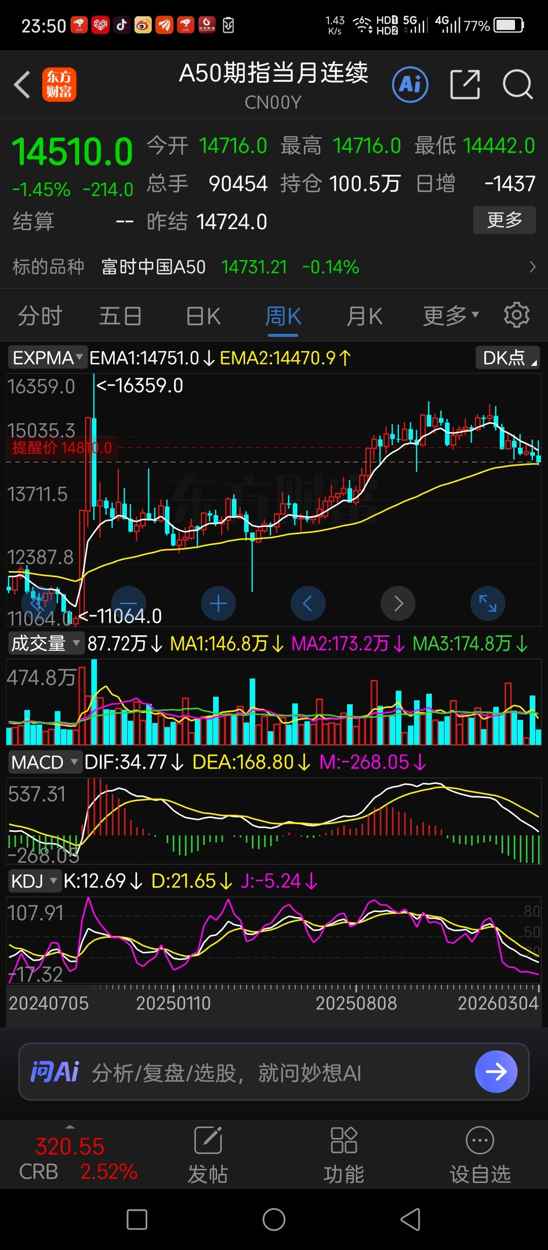Screen dimensions: 548x1250
Task: Launch the Ai assistant circle icon
Action: pos(410,84)
